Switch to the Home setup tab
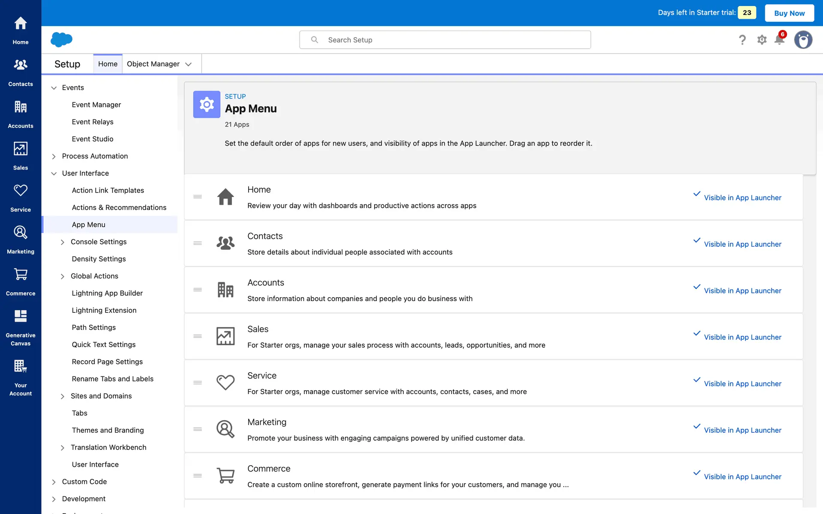 tap(108, 64)
